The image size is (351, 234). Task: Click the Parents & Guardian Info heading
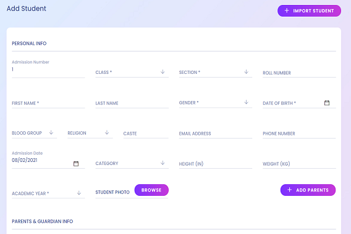click(x=42, y=221)
